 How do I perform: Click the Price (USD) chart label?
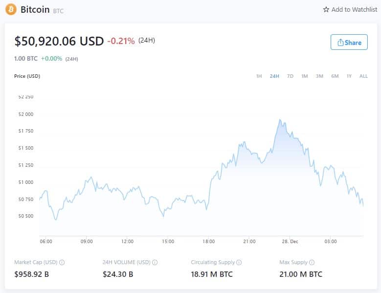[x=27, y=76]
